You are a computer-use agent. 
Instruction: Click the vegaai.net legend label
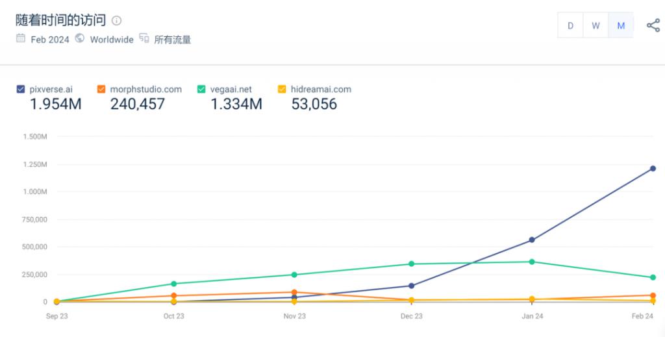click(231, 90)
